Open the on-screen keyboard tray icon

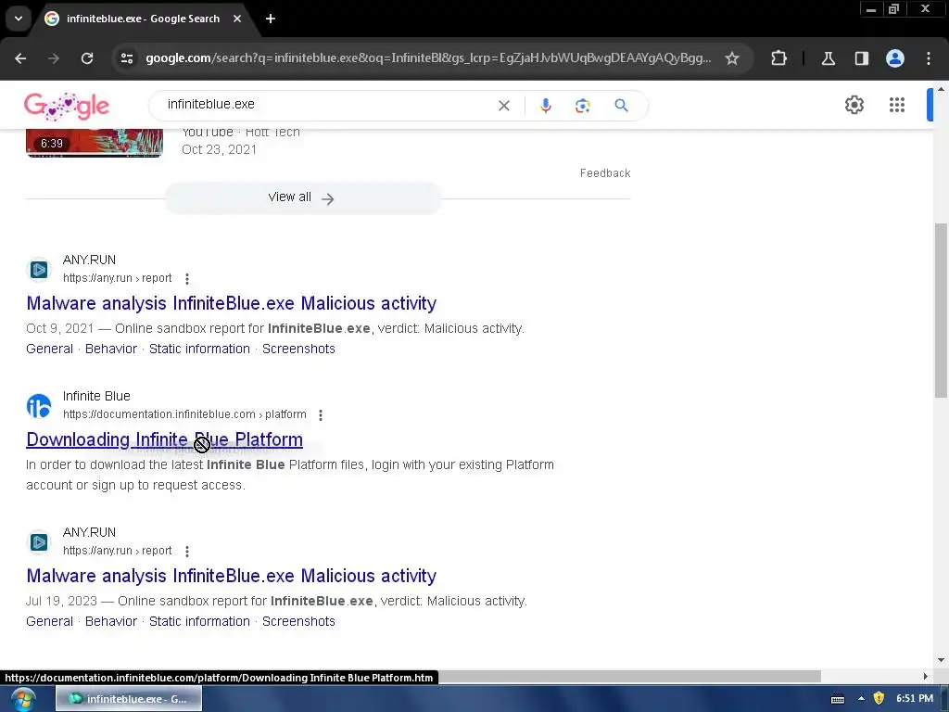tap(838, 699)
